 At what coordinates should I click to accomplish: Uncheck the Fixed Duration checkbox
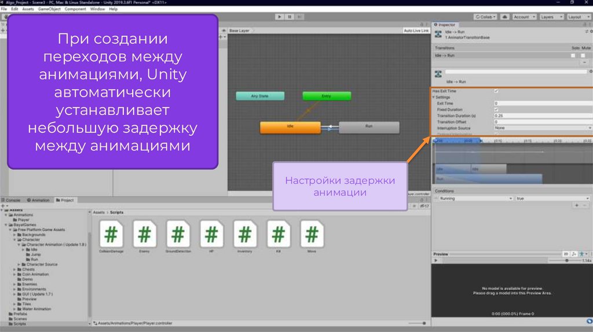point(496,109)
